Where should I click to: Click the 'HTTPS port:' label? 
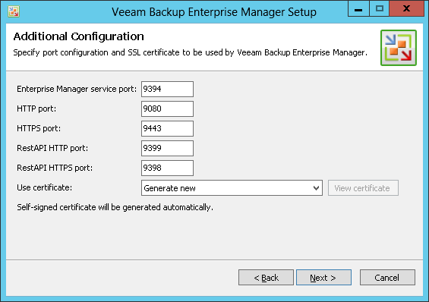tap(39, 128)
